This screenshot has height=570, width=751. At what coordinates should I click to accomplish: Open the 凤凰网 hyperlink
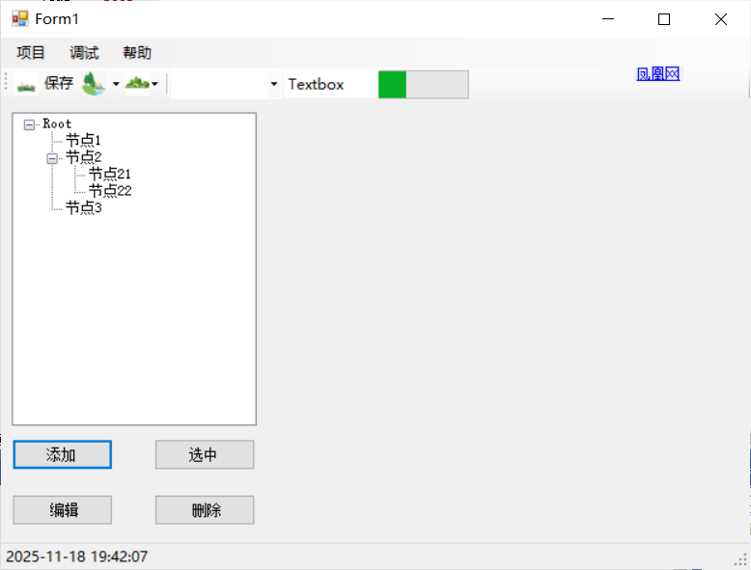tap(657, 74)
